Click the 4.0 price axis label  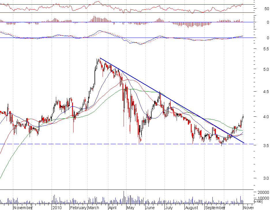[266, 117]
